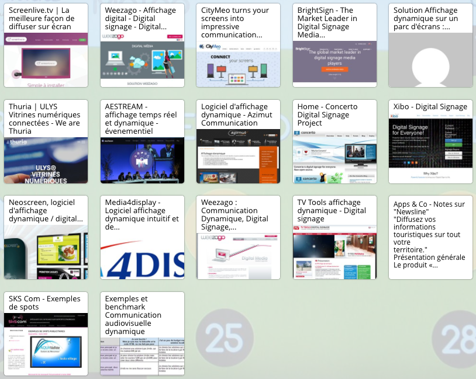The image size is (476, 379).
Task: Select the Thuria 'ULYS Vitrines Numériques' image
Action: [46, 161]
